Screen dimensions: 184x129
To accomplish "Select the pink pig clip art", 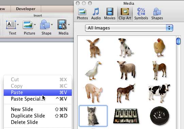I will click(94, 93).
